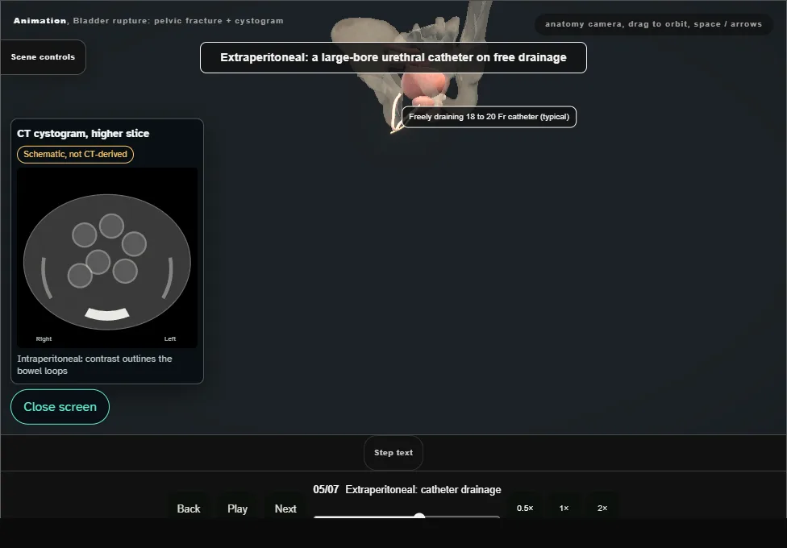Go back to the previous step
Viewport: 787px width, 548px height.
pyautogui.click(x=189, y=509)
